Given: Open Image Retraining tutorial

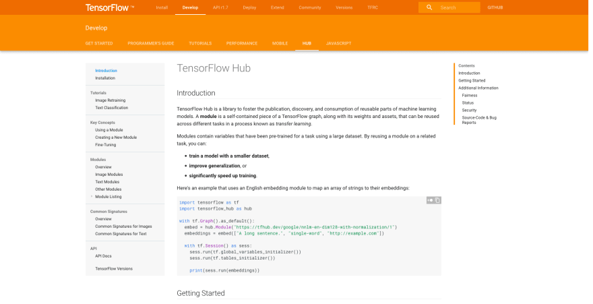Looking at the screenshot, I should [x=111, y=100].
